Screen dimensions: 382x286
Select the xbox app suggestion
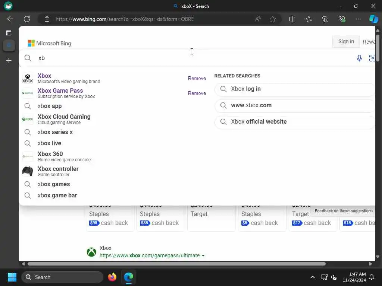(114, 106)
